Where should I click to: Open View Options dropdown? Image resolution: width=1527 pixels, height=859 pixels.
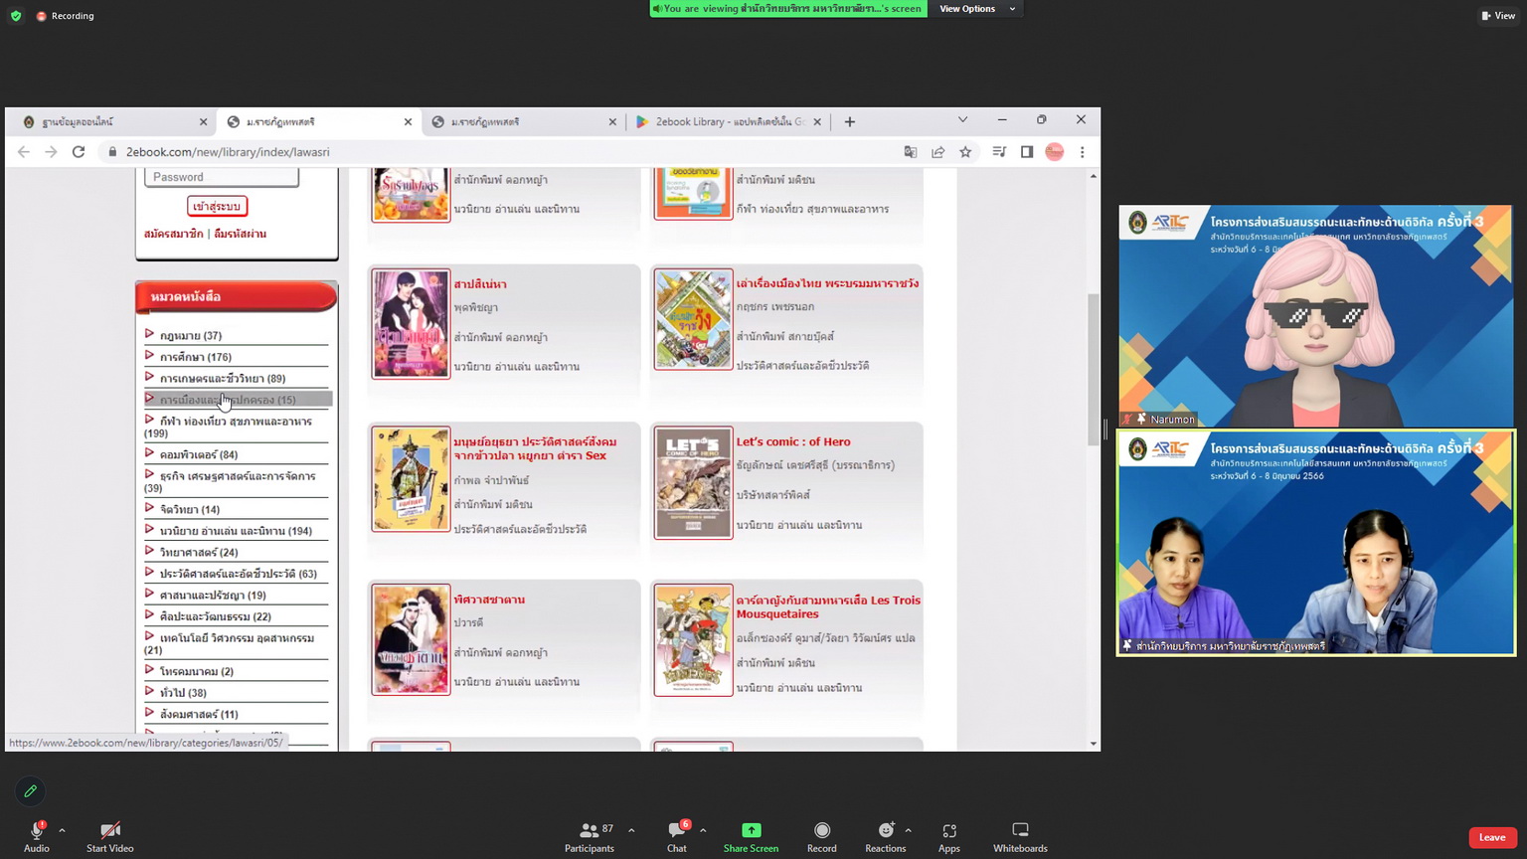click(978, 9)
